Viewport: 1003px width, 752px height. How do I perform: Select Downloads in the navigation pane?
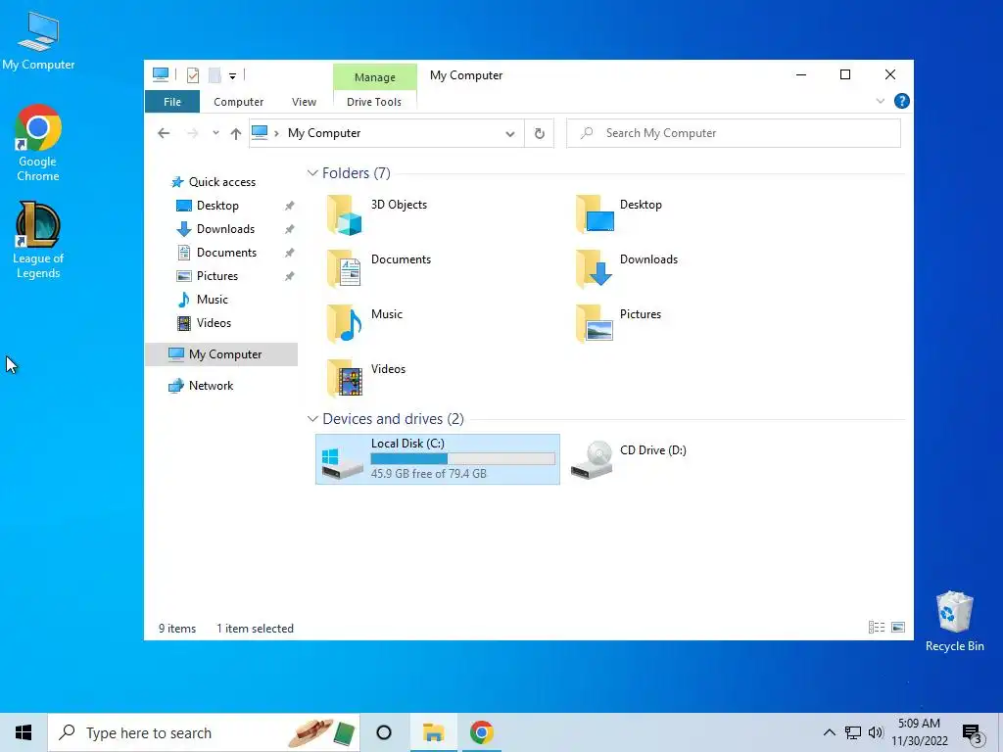[225, 229]
